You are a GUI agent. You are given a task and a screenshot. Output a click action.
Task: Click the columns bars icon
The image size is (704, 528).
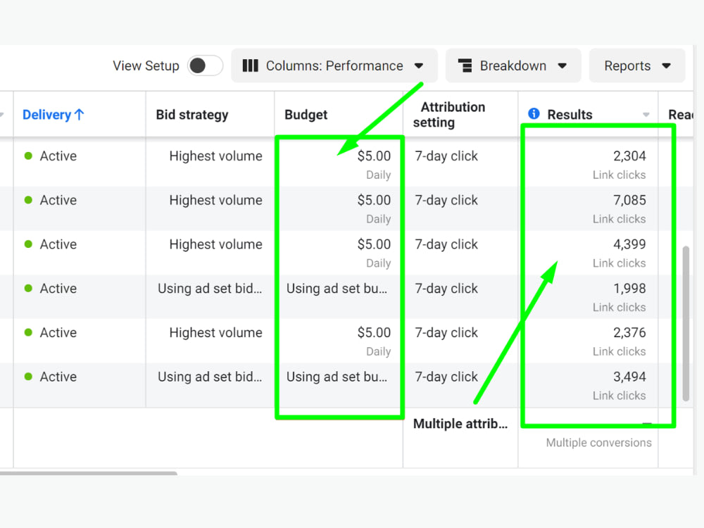tap(250, 66)
